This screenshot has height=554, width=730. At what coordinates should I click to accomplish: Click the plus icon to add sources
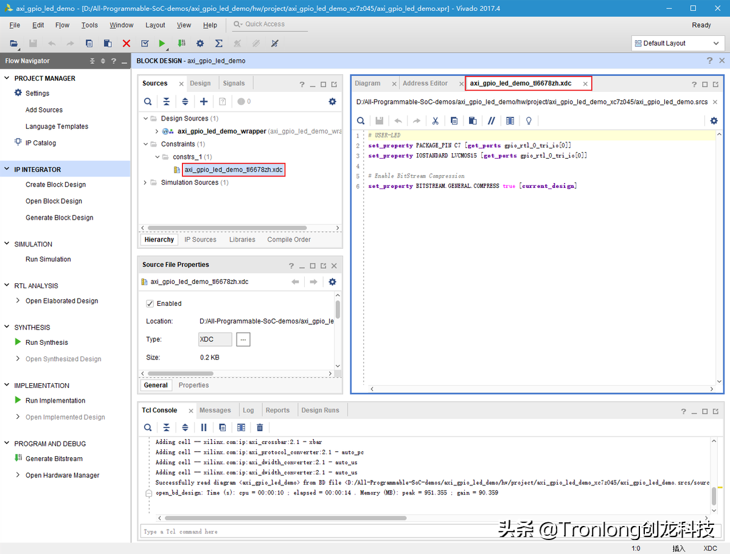[x=204, y=102]
